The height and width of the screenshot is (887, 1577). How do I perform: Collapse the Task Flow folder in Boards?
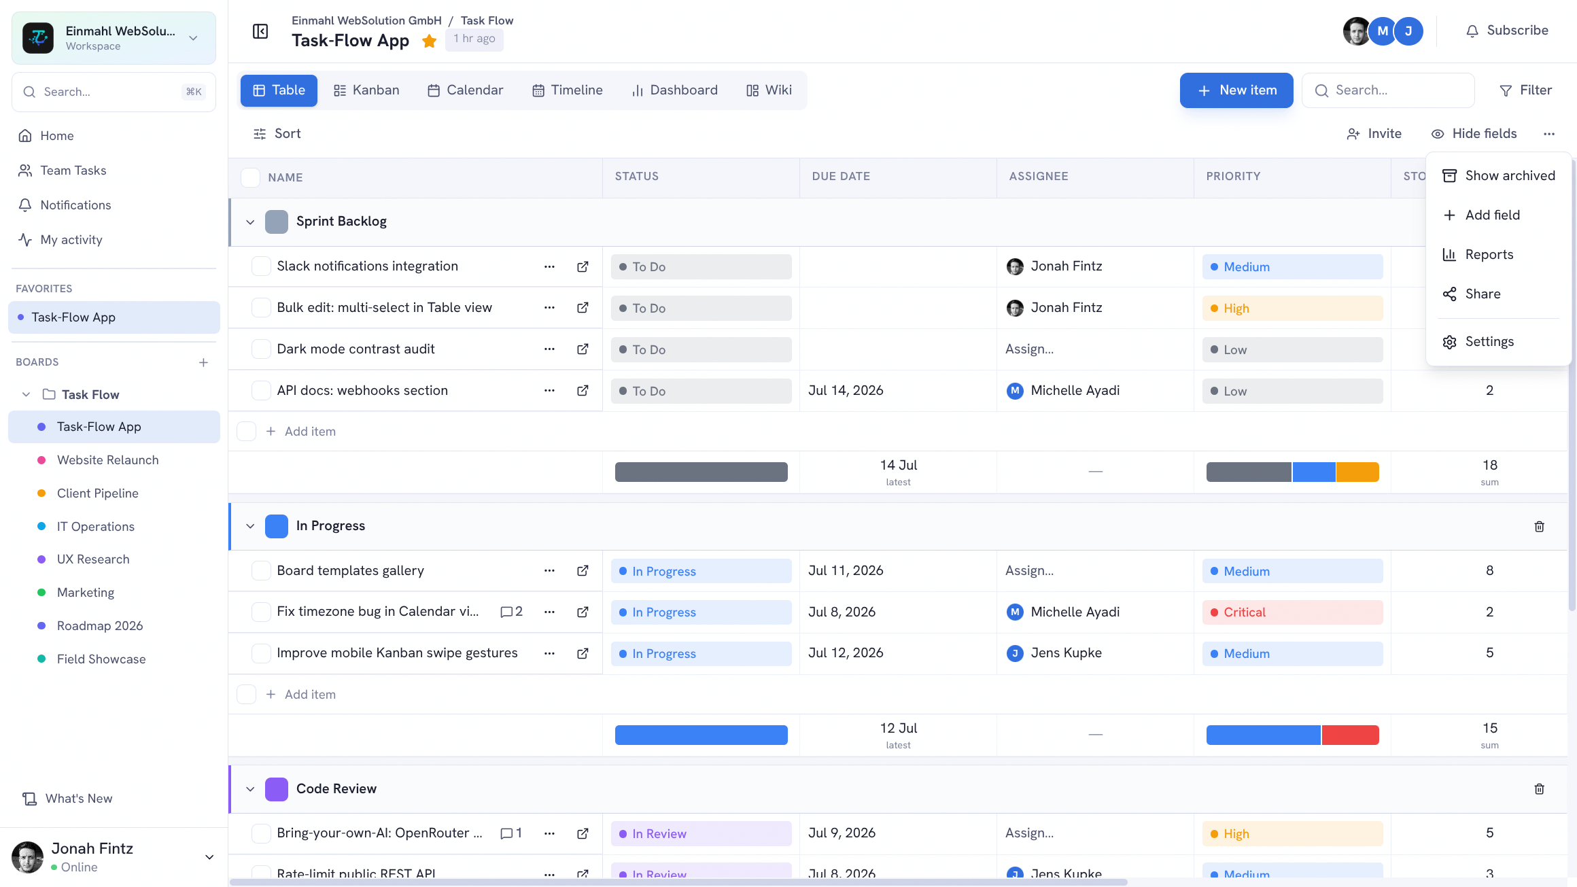pos(26,395)
